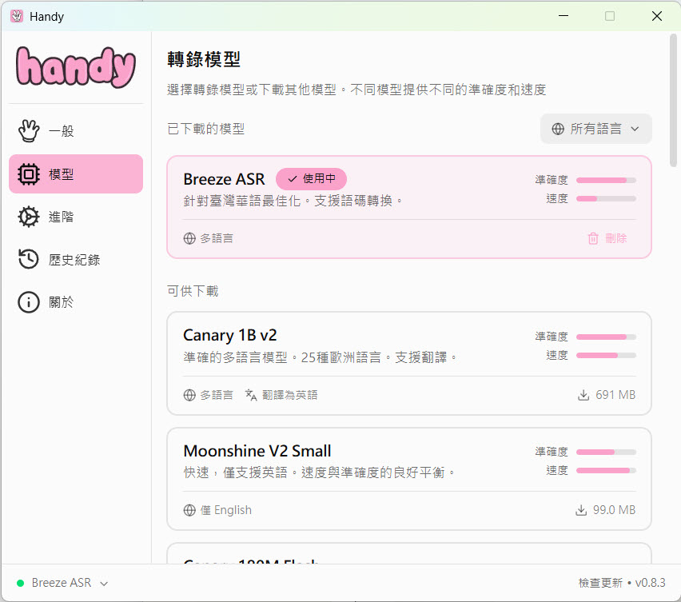Select the Moonshine V2 Small card title
Image resolution: width=681 pixels, height=602 pixels.
click(x=257, y=451)
